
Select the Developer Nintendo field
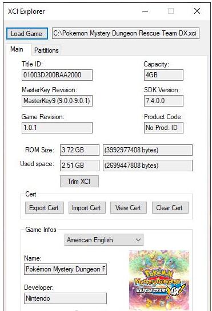click(x=65, y=298)
